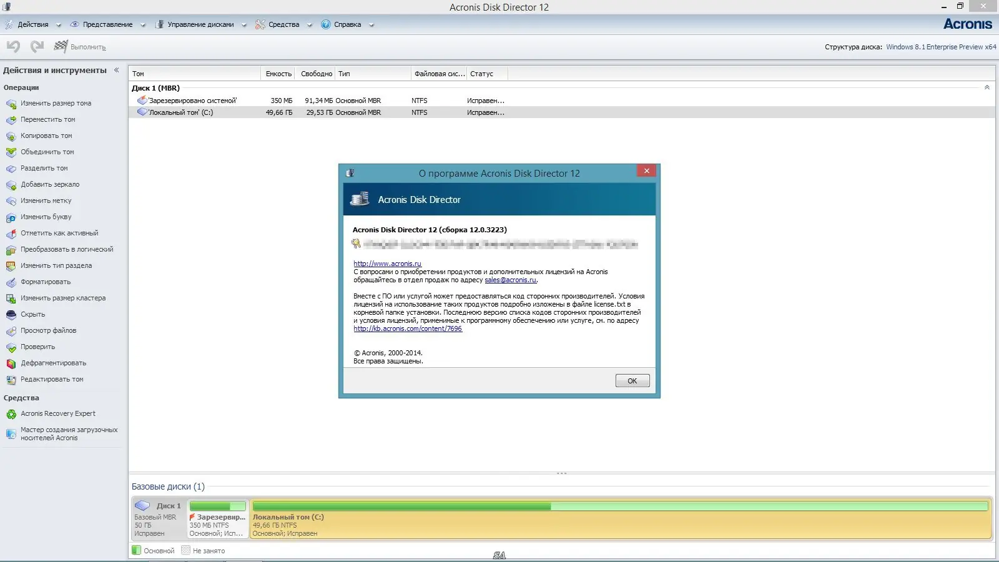
Task: Click the Windows 8.1 Enterprise Preview x64 link
Action: pos(941,47)
